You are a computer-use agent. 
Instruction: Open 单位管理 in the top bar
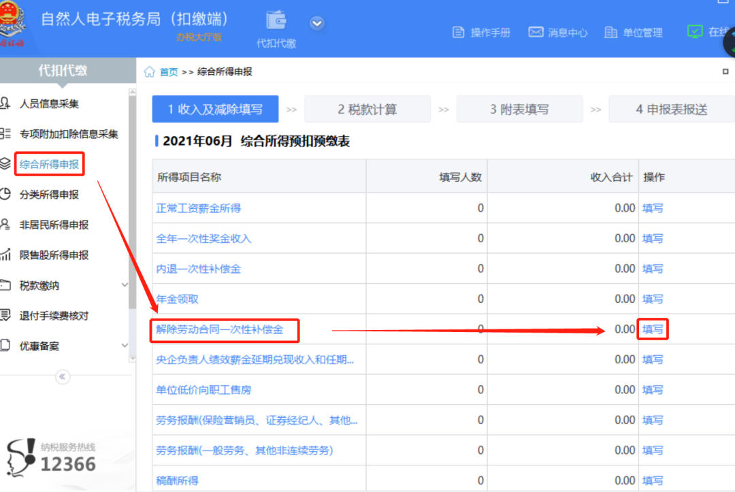[x=632, y=31]
